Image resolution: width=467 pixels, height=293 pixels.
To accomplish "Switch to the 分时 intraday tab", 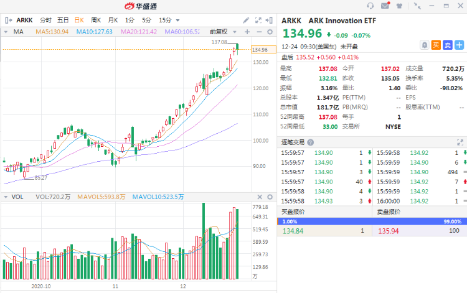I will pos(45,21).
